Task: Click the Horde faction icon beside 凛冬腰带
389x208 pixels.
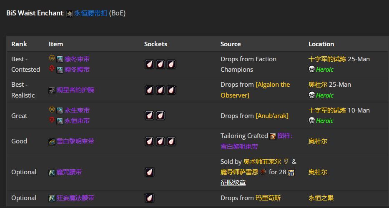Action: 52,68
